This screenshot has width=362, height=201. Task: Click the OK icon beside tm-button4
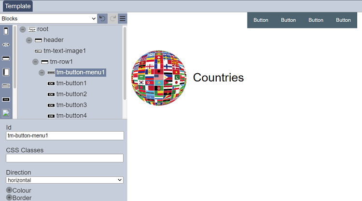[51, 116]
